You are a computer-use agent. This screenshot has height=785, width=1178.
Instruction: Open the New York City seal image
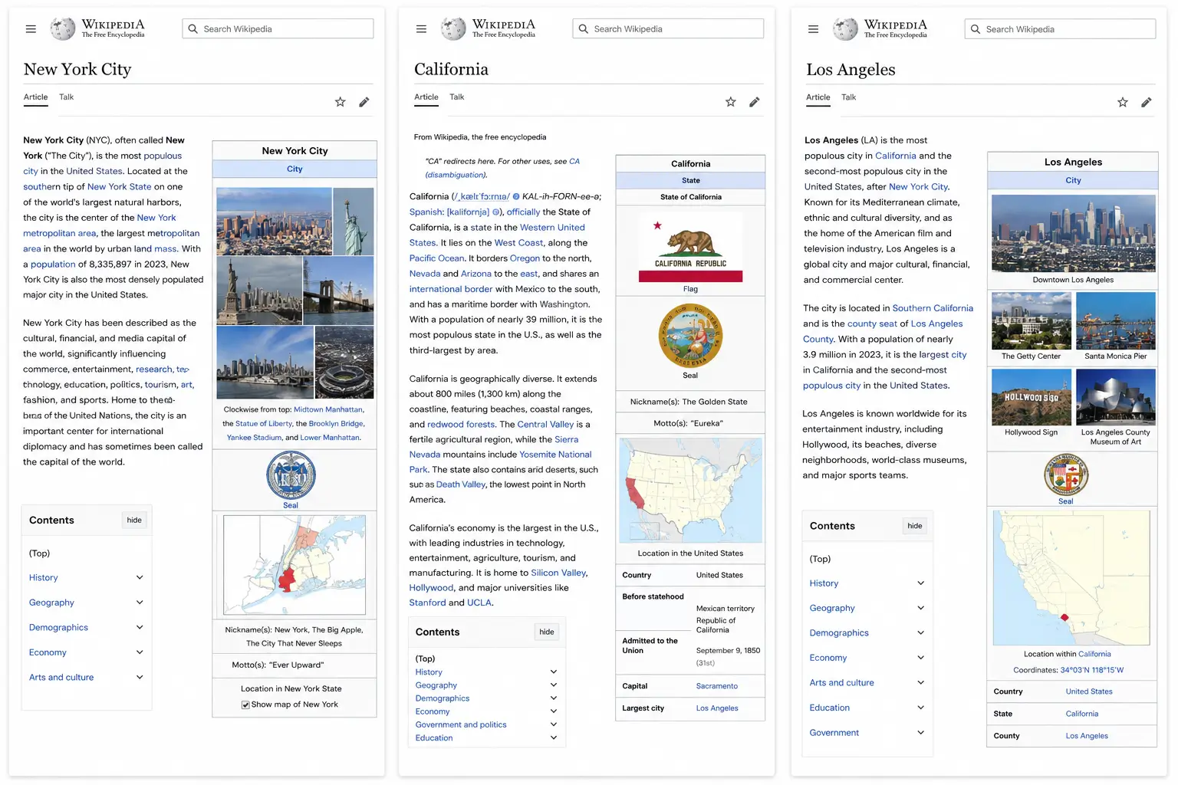click(x=291, y=475)
